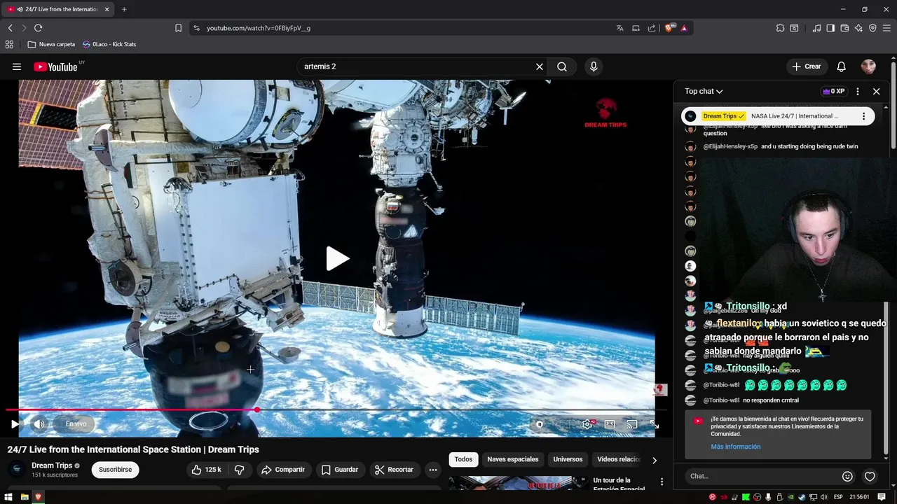Toggle the browser sidebar panel
This screenshot has height=504, width=897.
pyautogui.click(x=830, y=28)
